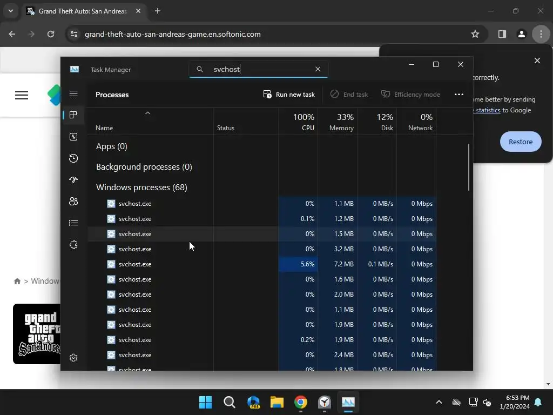553x415 pixels.
Task: Click End task button
Action: [349, 95]
